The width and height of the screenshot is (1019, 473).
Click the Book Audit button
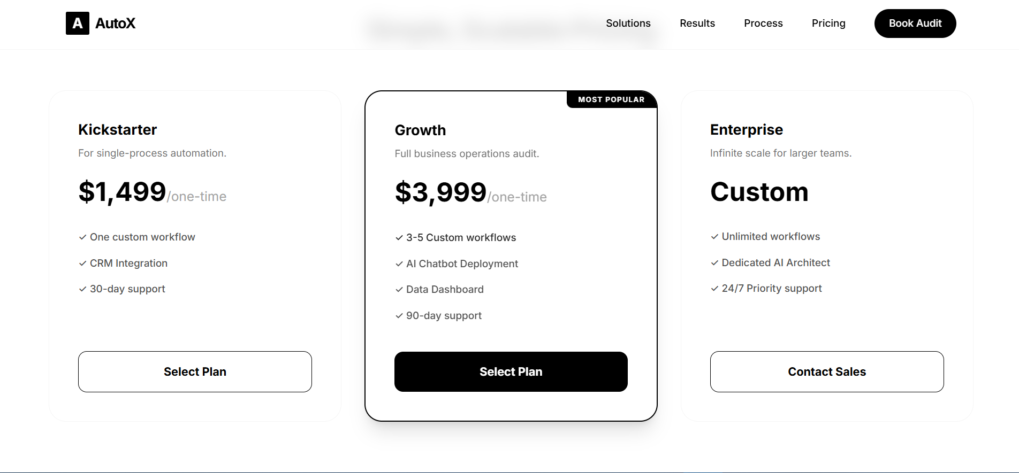[915, 23]
